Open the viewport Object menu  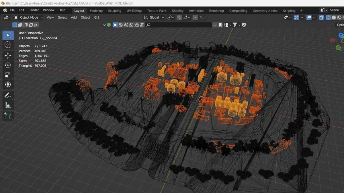point(85,17)
